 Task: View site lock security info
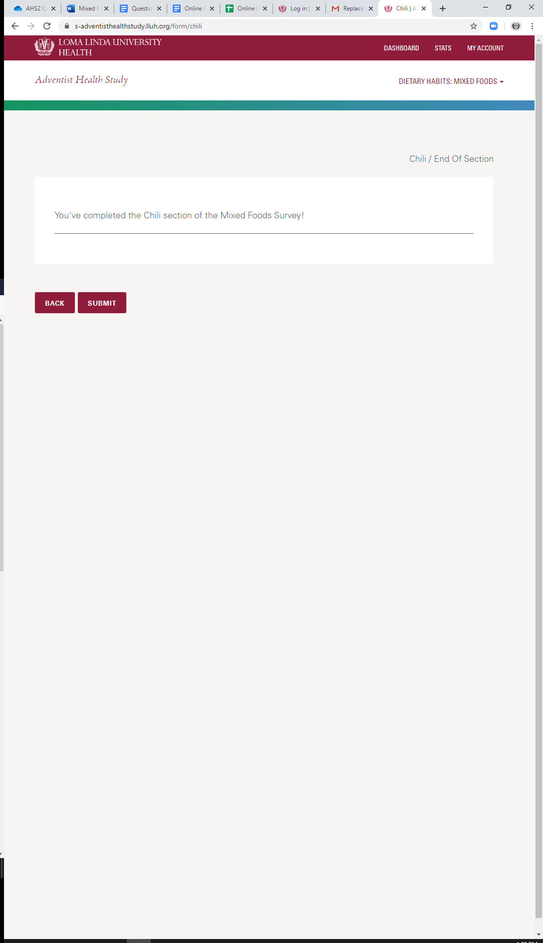tap(67, 26)
